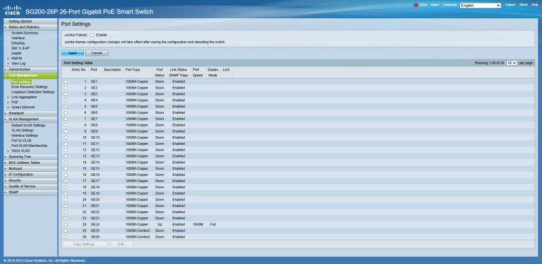Select the radio button for port GE20
This screenshot has width=542, height=264.
pos(66,200)
